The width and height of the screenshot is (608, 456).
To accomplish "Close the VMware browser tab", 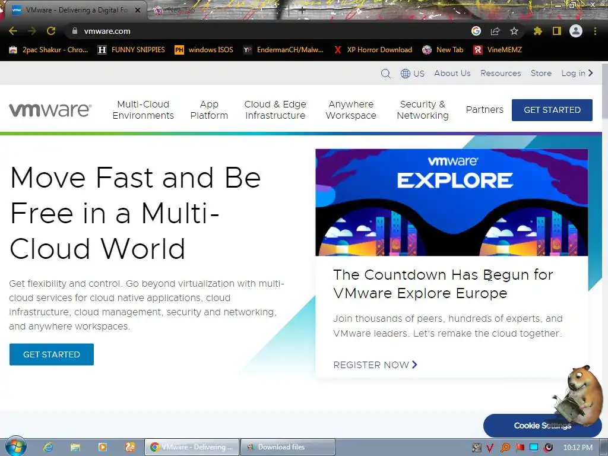I will [x=138, y=10].
